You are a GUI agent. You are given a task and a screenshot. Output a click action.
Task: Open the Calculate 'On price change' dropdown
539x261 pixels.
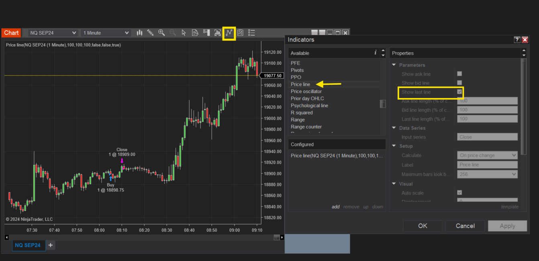point(488,155)
